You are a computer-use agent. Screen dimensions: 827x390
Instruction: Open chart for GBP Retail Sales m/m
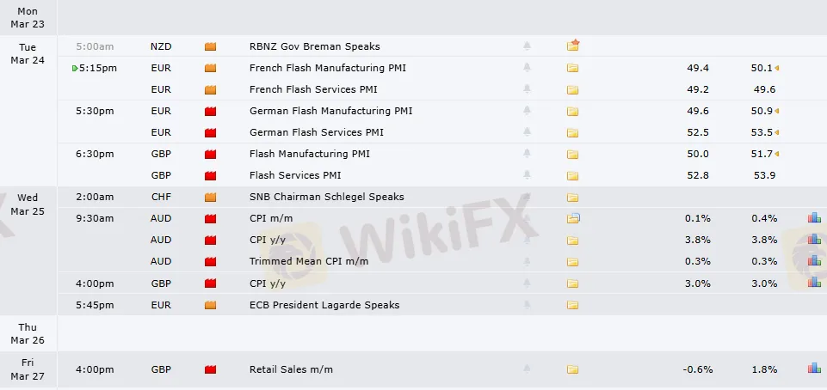coord(813,369)
